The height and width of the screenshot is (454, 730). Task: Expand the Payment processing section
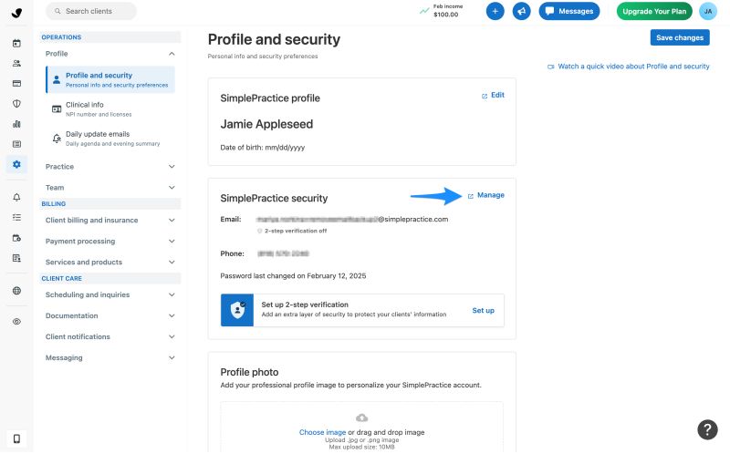tap(109, 241)
